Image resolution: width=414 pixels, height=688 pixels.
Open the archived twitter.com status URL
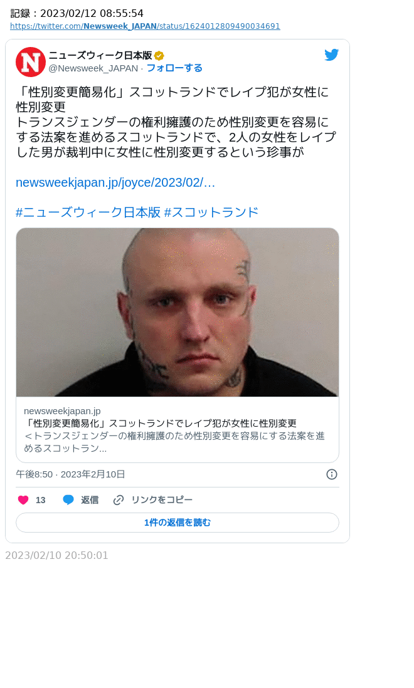[x=145, y=26]
